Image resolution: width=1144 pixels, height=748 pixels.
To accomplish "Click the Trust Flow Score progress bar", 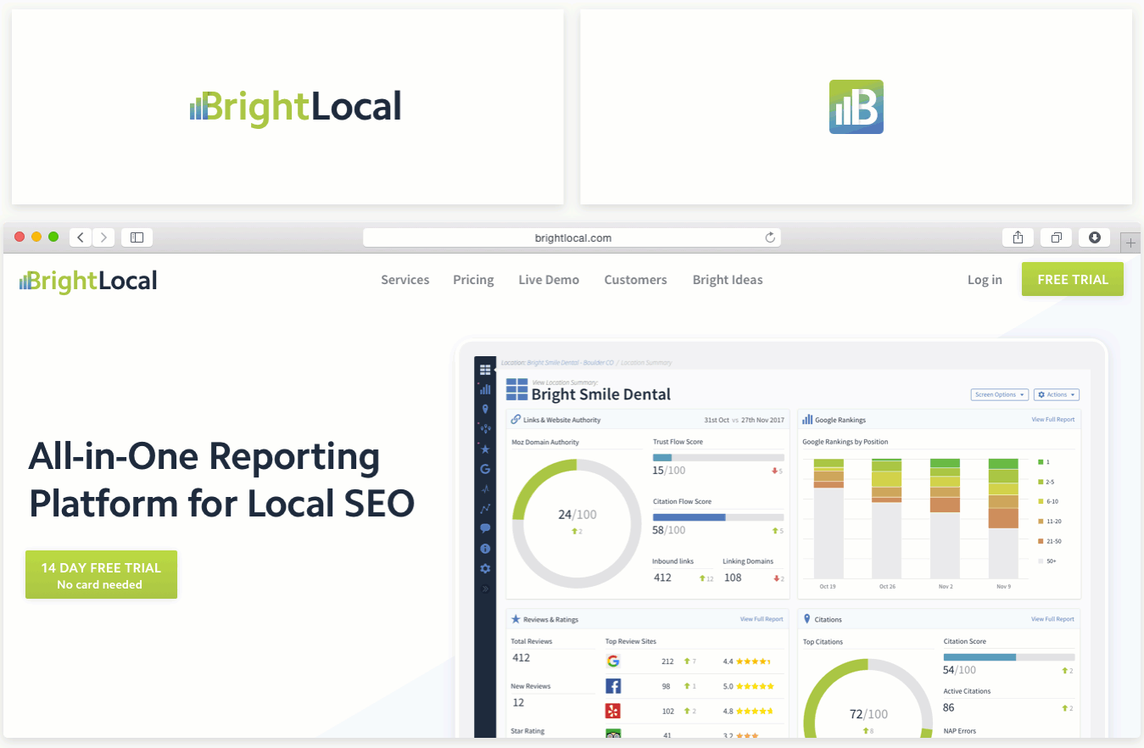I will click(x=717, y=457).
